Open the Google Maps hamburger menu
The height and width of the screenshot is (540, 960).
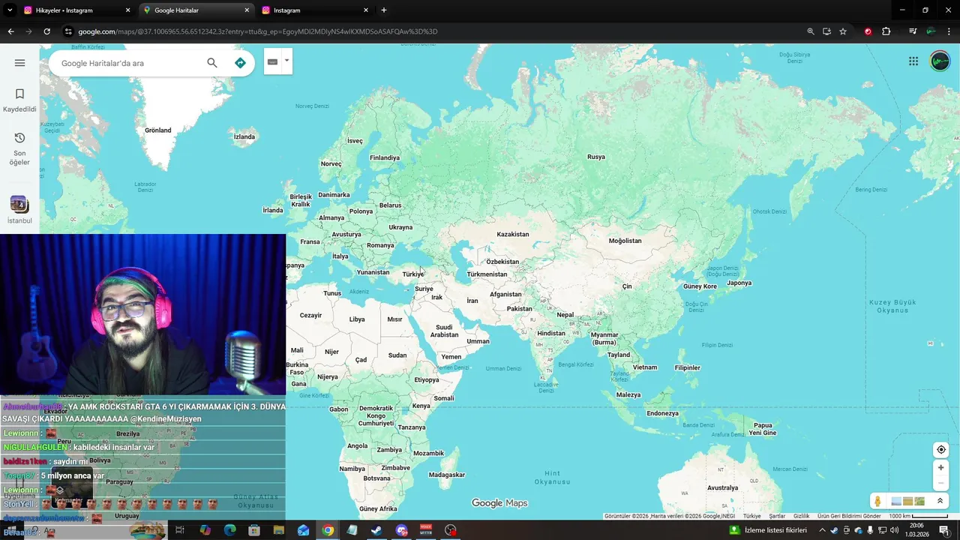[19, 63]
